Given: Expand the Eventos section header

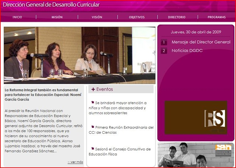Looking at the screenshot, I should click(x=121, y=89).
